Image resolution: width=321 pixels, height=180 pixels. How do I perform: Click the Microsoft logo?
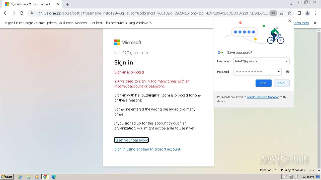pos(128,42)
